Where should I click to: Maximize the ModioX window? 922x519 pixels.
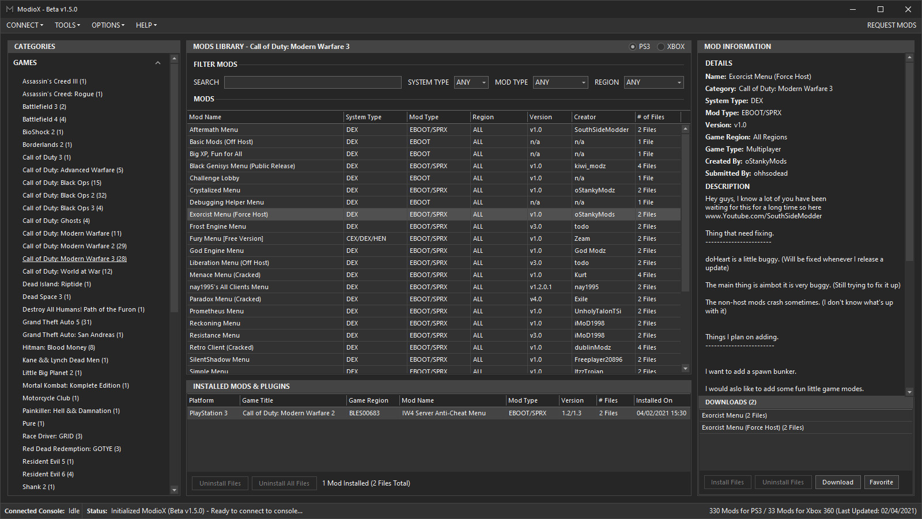point(880,9)
